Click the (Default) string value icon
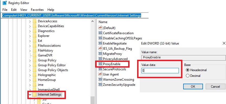Screen dimensions: 226x104 click(100, 28)
